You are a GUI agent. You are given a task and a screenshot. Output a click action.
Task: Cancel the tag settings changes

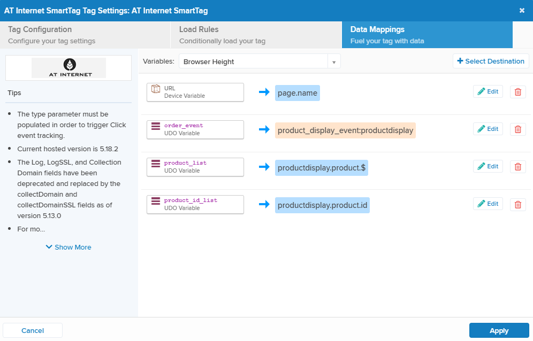(33, 330)
